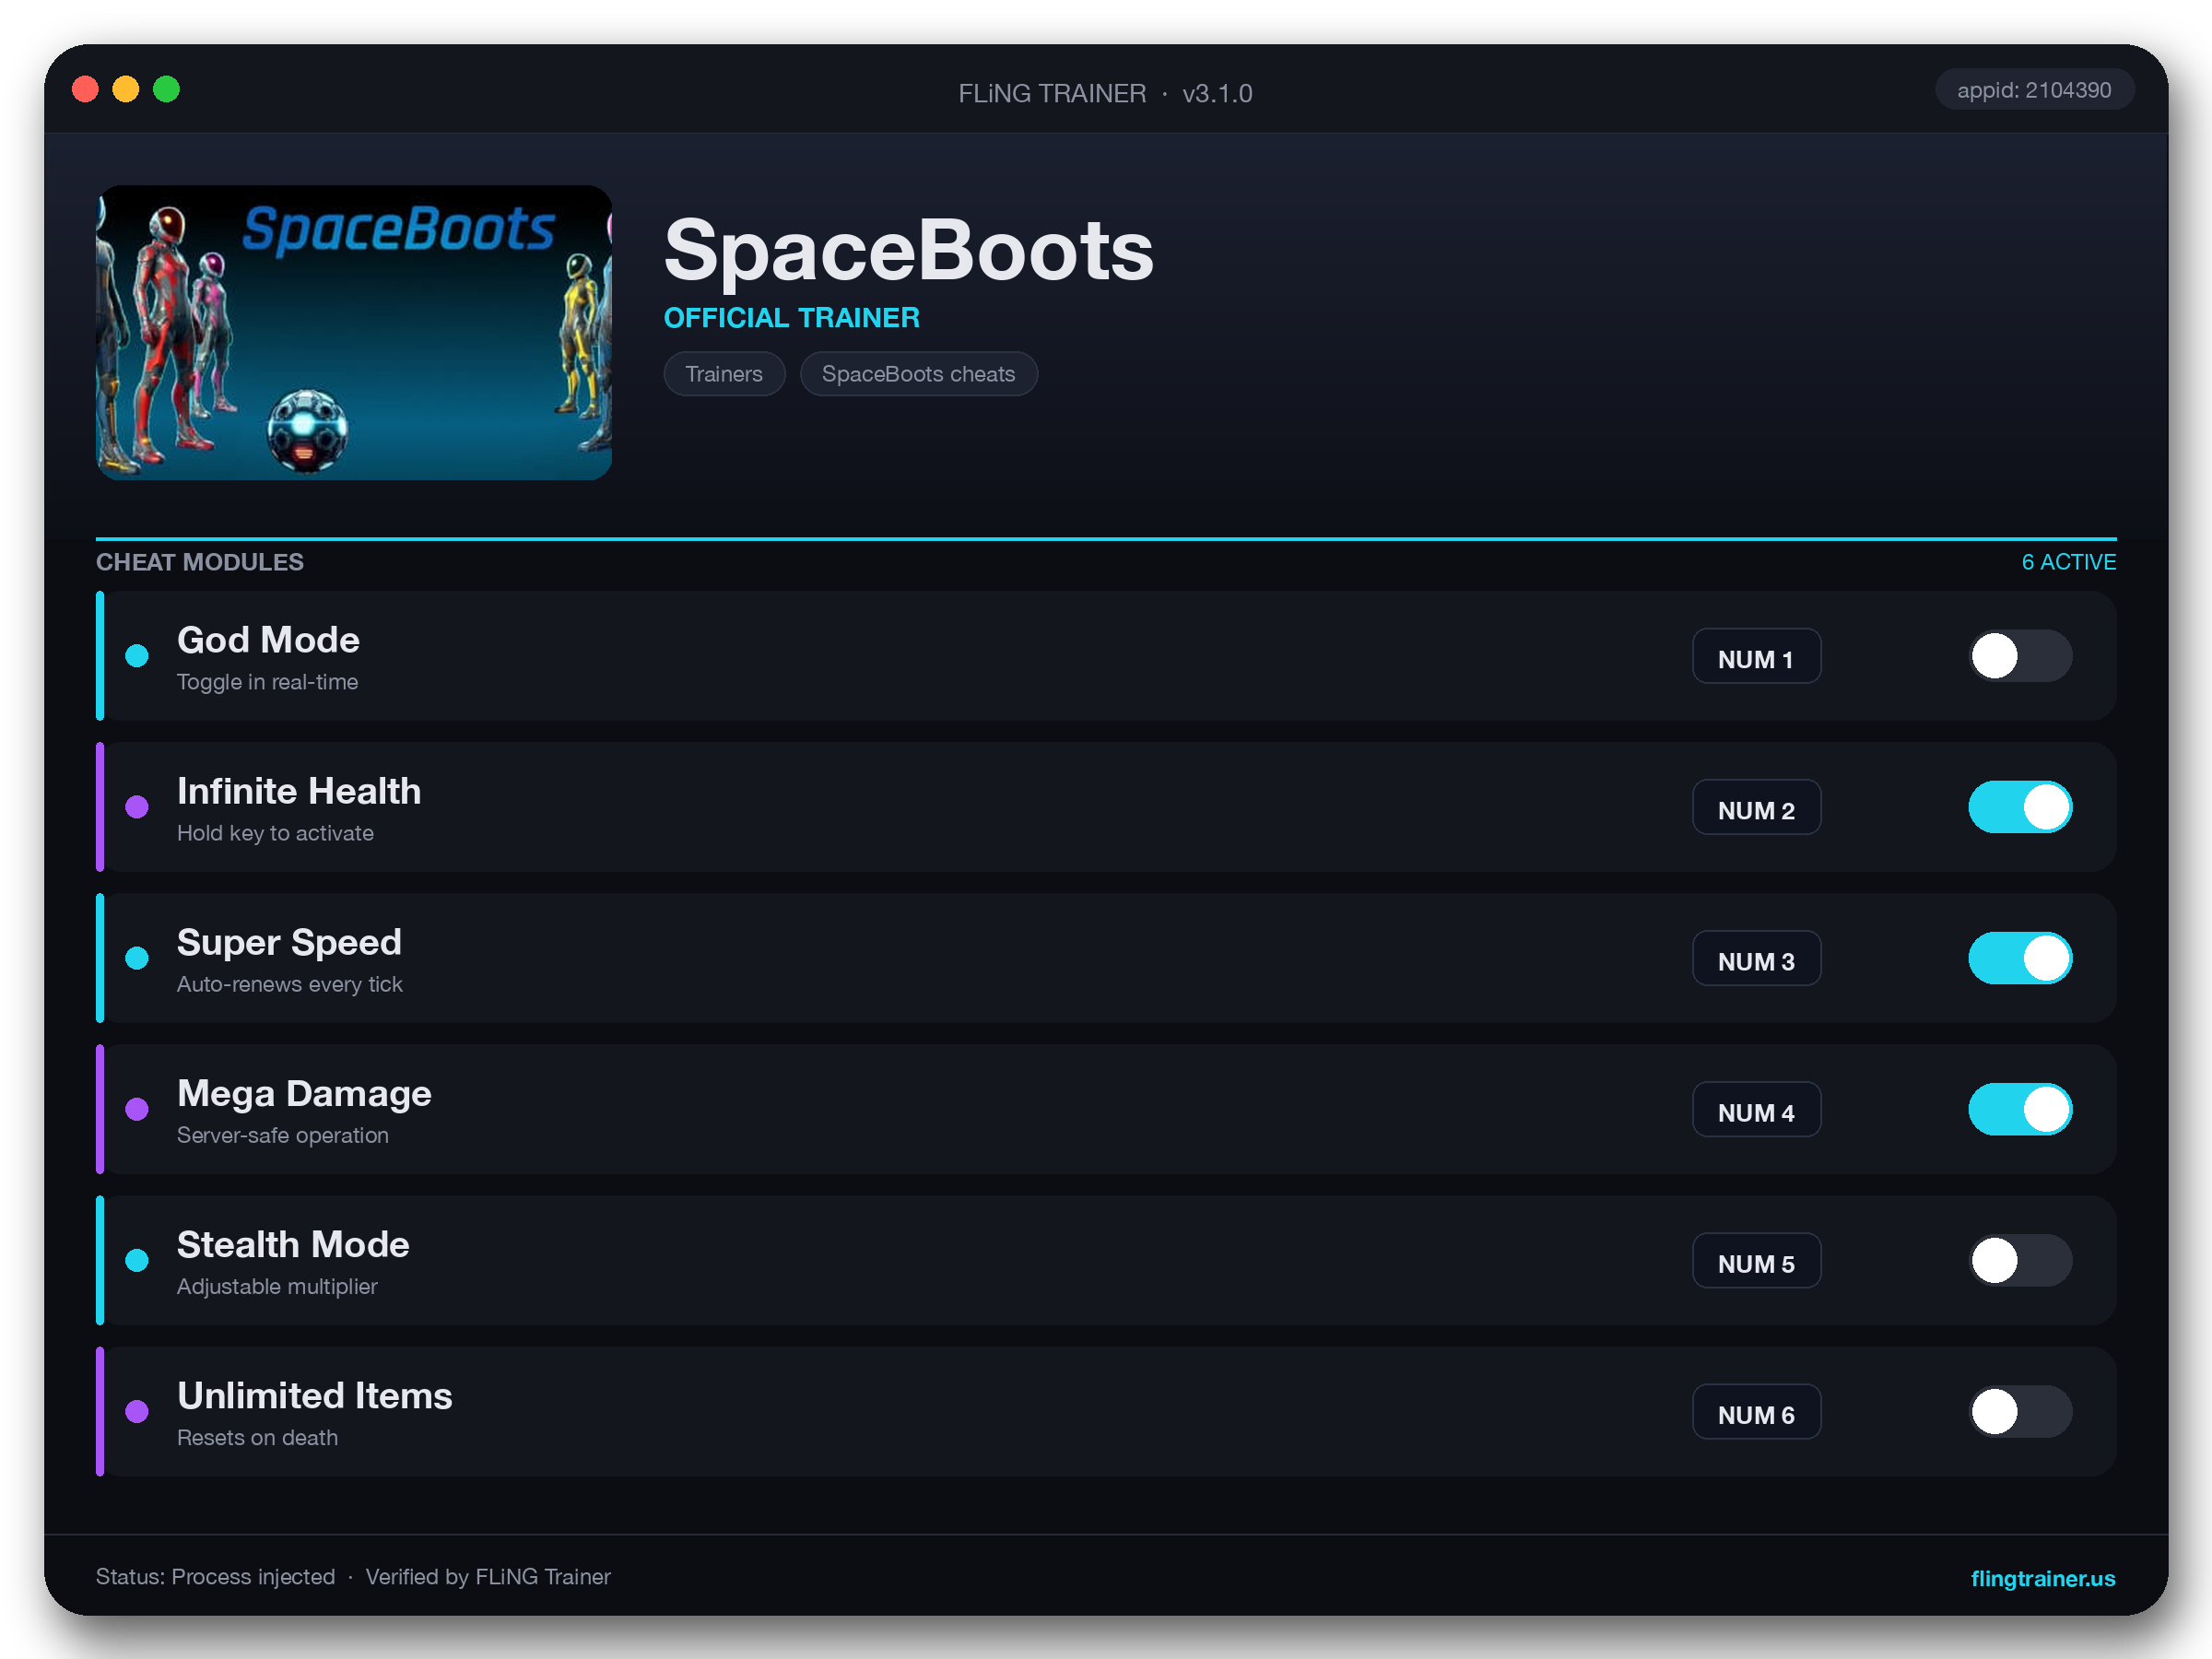Open the Trainers tag
2212x1659 pixels.
point(724,374)
